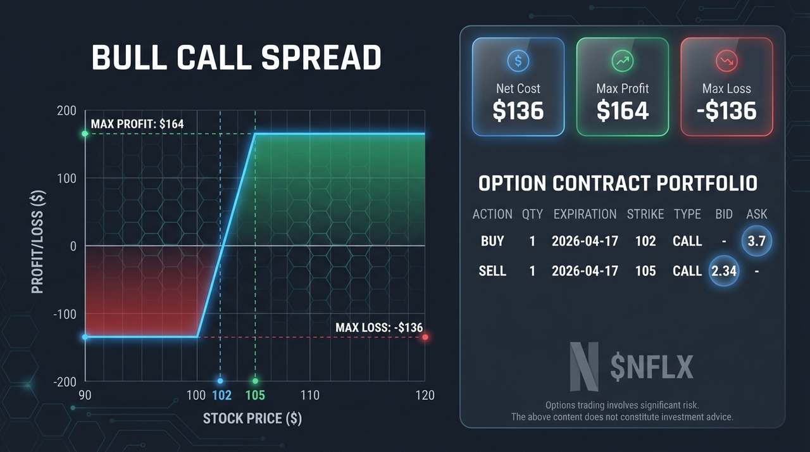Viewport: 810px width, 452px height.
Task: Select the SELL row in the portfolio table
Action: click(621, 271)
